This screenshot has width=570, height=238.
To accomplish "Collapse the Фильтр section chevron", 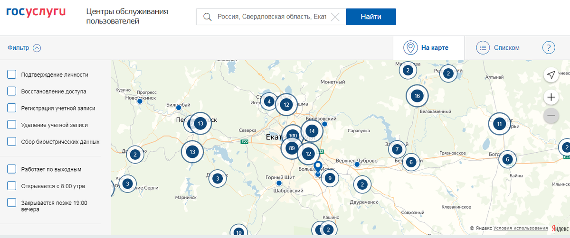I will 37,48.
